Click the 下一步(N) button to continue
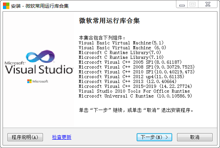Image resolution: width=220 pixels, height=148 pixels. pos(154,137)
